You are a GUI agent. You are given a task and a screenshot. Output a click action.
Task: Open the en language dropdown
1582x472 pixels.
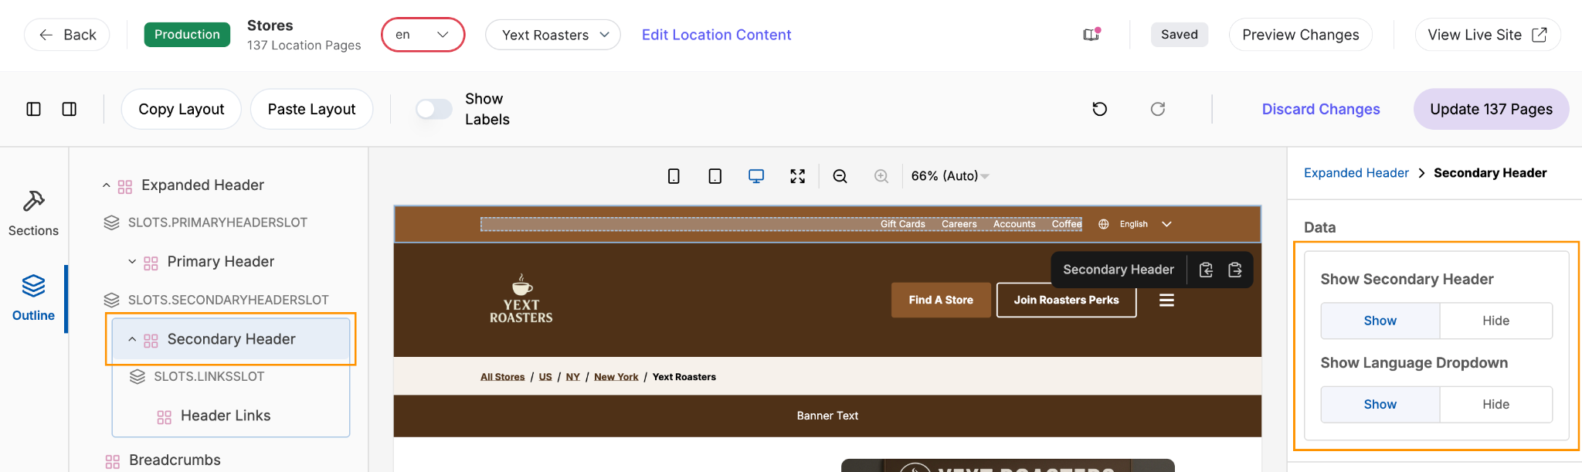click(x=423, y=35)
